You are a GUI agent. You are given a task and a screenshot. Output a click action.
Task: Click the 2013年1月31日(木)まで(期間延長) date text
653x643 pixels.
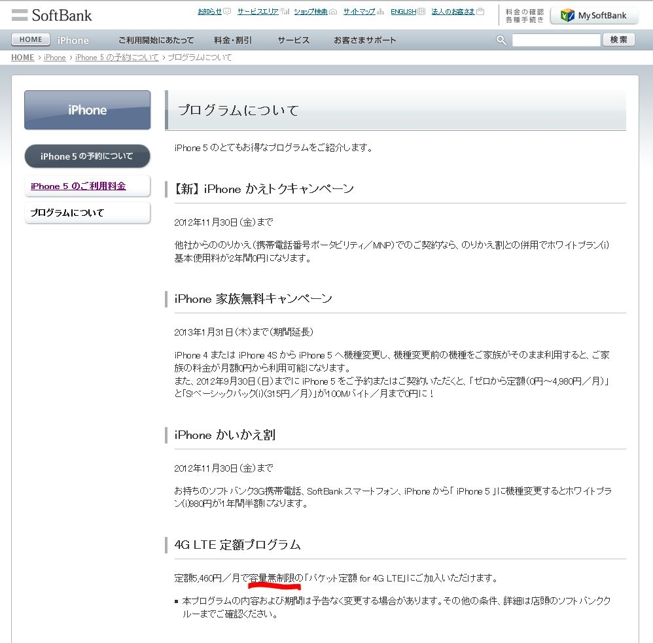[x=243, y=332]
